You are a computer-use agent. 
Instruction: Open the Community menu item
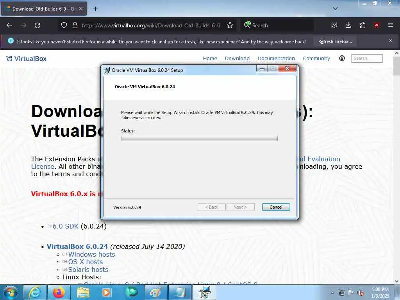click(316, 59)
